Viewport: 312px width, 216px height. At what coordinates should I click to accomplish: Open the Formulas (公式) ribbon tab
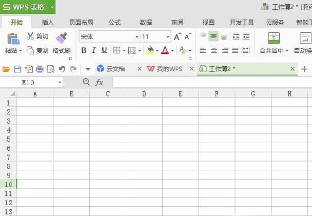[x=114, y=23]
